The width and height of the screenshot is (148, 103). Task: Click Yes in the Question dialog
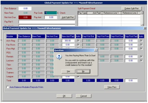coord(68,71)
